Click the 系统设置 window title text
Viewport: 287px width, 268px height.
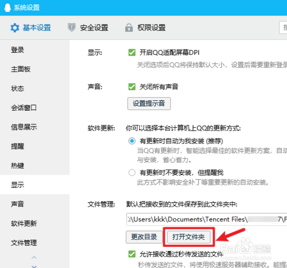[27, 8]
